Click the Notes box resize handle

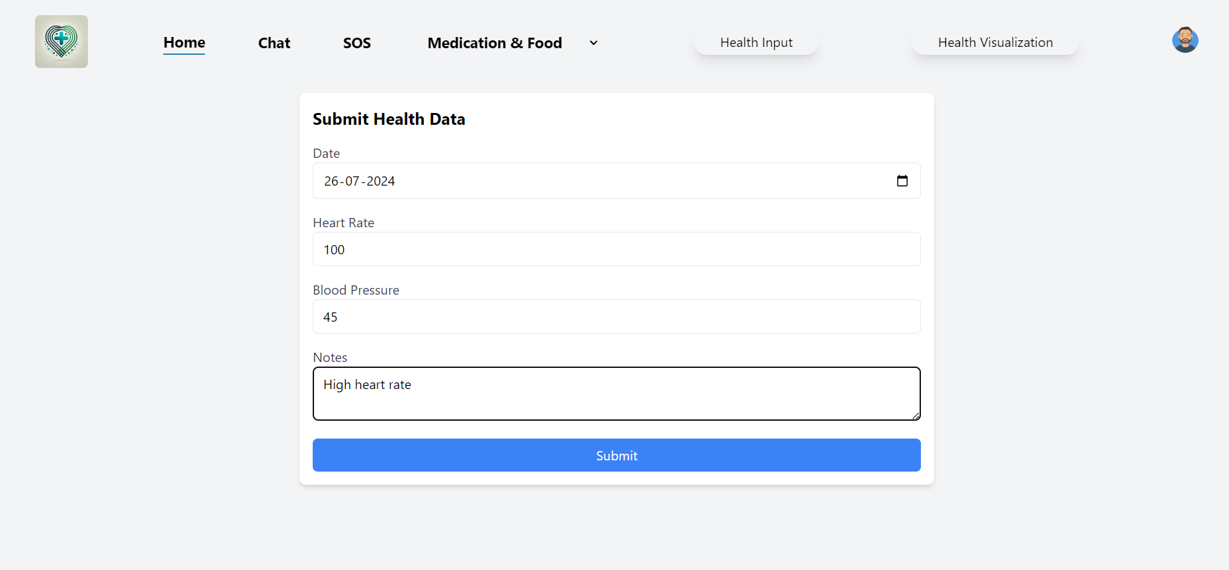pyautogui.click(x=916, y=416)
